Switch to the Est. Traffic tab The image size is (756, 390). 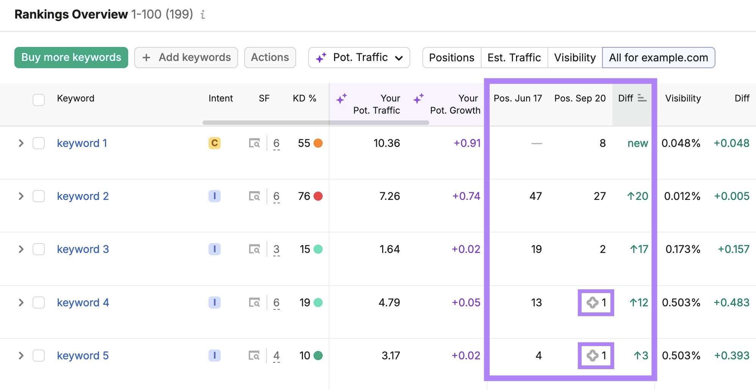point(514,58)
